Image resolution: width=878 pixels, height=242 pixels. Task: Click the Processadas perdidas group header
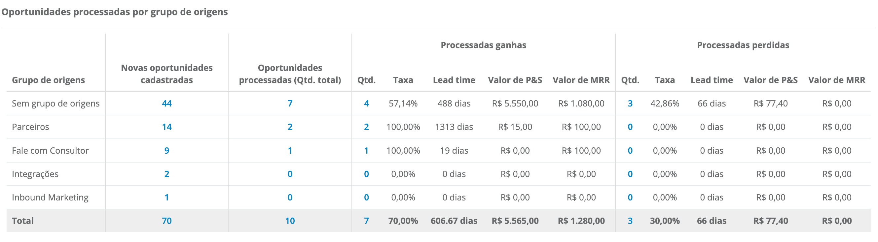[743, 45]
